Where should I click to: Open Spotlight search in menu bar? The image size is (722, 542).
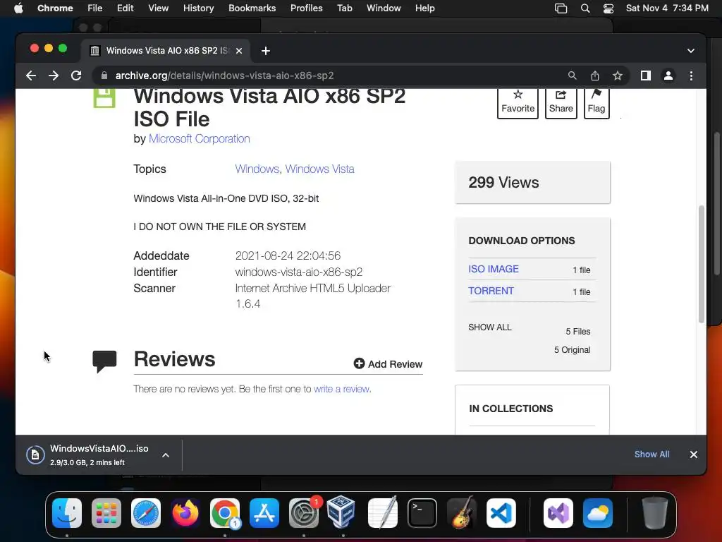pyautogui.click(x=585, y=8)
